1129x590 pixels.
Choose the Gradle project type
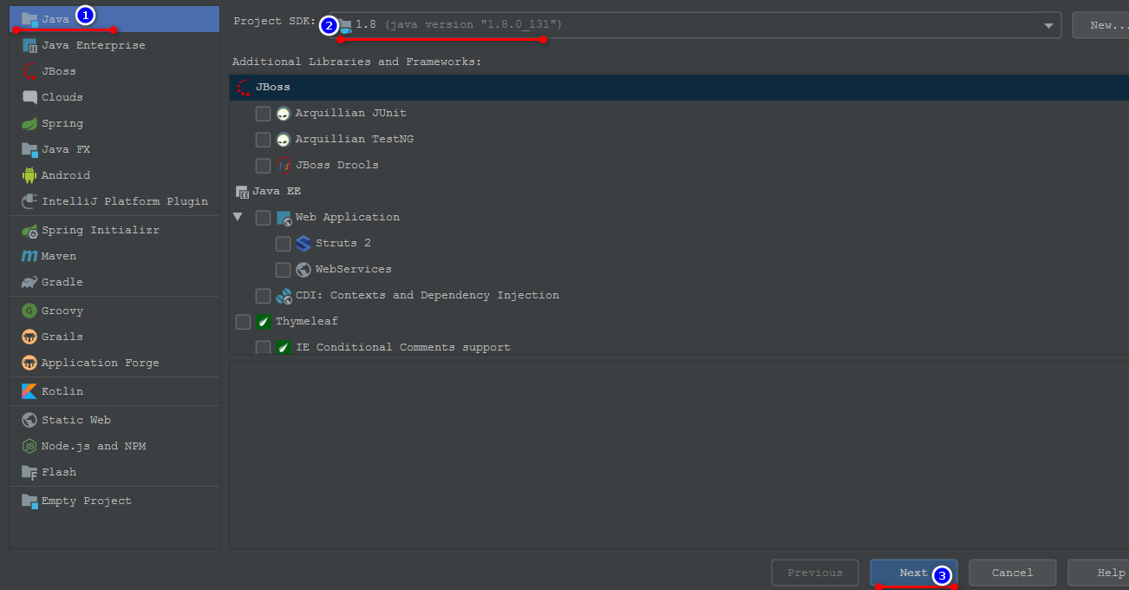click(114, 282)
